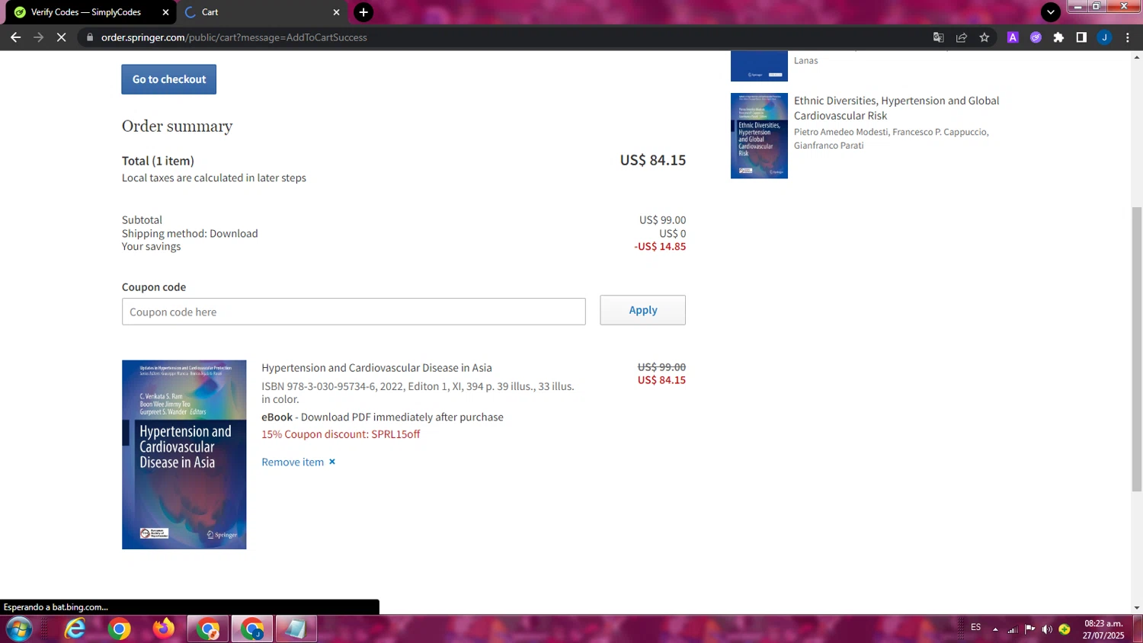Close the Verify Codes SimplyCodes tab
1143x643 pixels.
(165, 12)
